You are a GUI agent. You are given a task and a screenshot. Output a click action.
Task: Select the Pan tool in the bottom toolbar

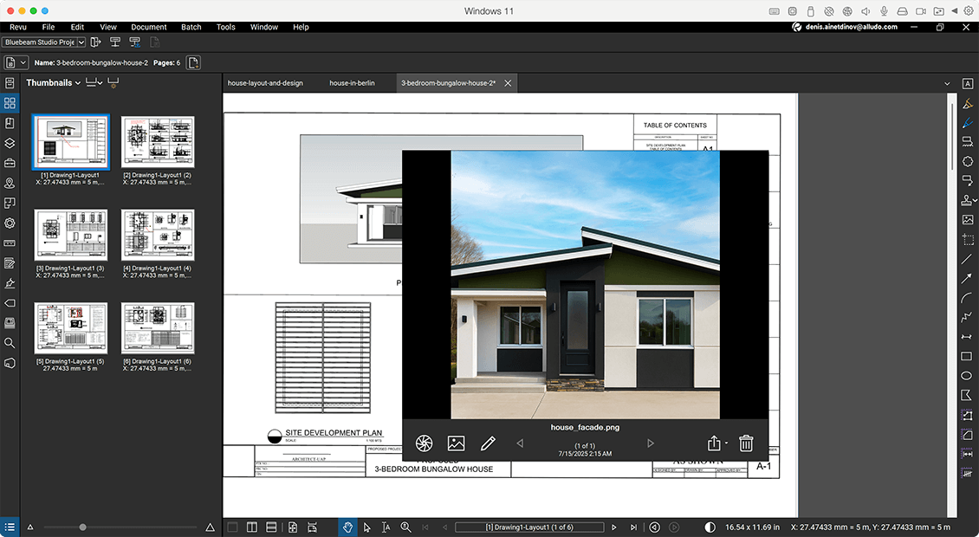[x=347, y=527]
